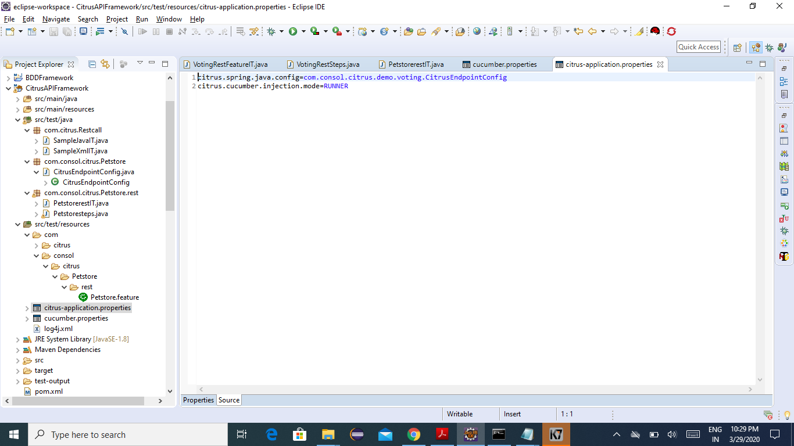Click the red circular refresh icon
The height and width of the screenshot is (446, 794).
pos(671,31)
